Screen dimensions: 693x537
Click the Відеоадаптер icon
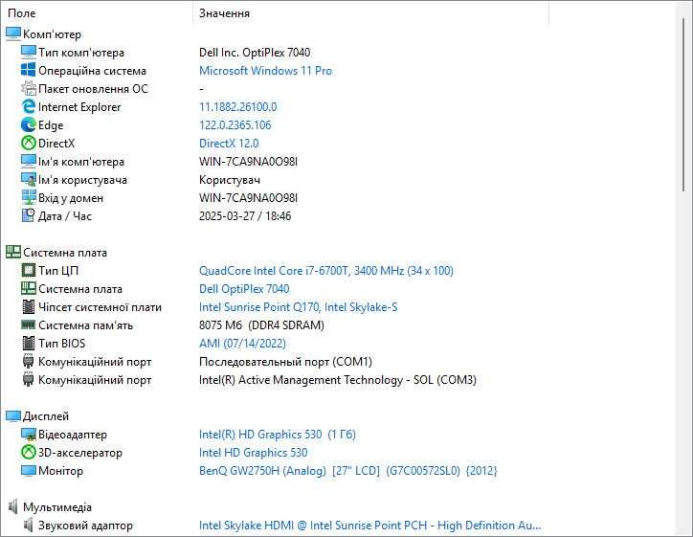pos(29,434)
